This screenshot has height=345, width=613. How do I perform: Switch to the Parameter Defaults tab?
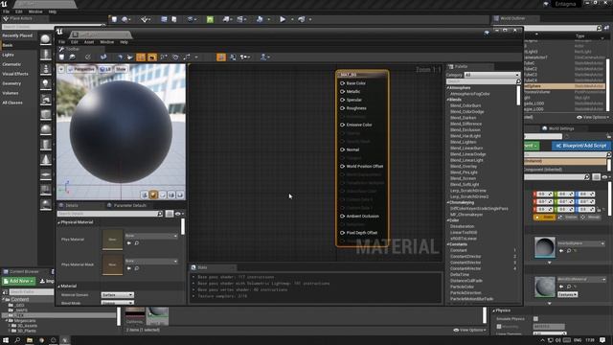tap(126, 205)
